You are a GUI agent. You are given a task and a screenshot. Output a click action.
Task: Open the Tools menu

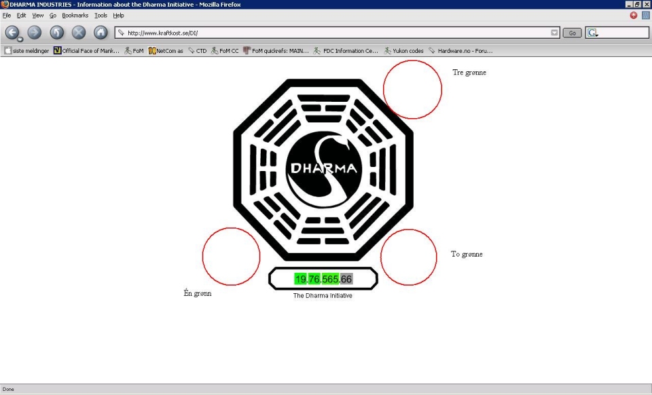coord(101,16)
